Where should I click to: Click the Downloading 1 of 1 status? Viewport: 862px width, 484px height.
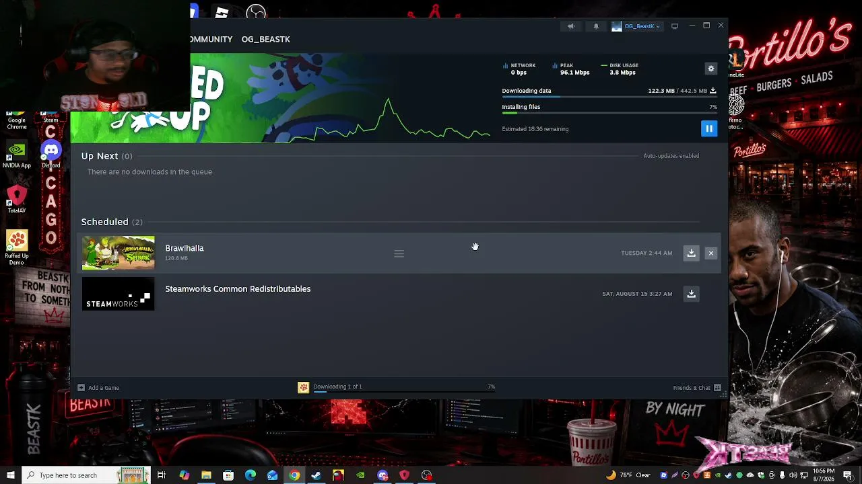tap(337, 387)
